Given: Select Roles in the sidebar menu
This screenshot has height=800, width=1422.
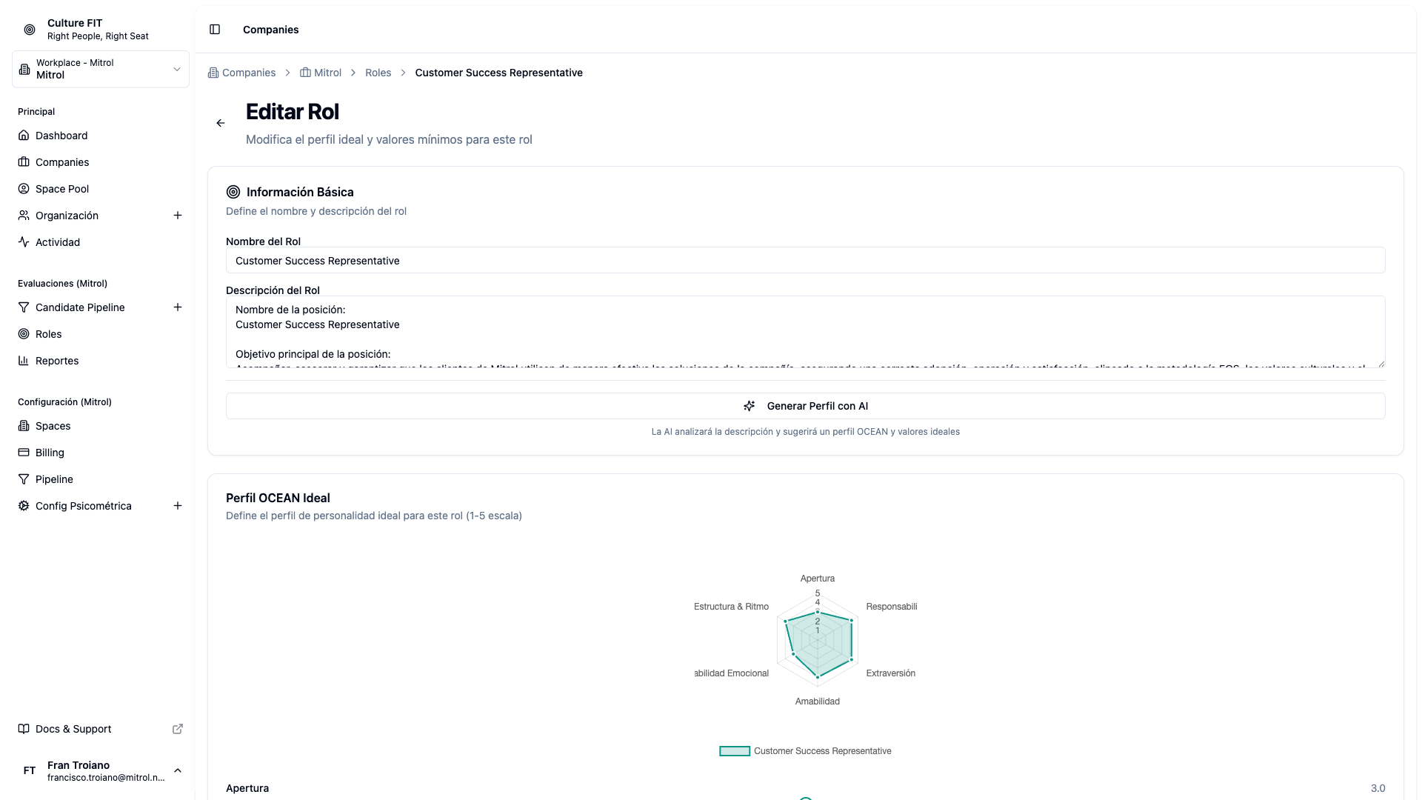Looking at the screenshot, I should pyautogui.click(x=49, y=334).
